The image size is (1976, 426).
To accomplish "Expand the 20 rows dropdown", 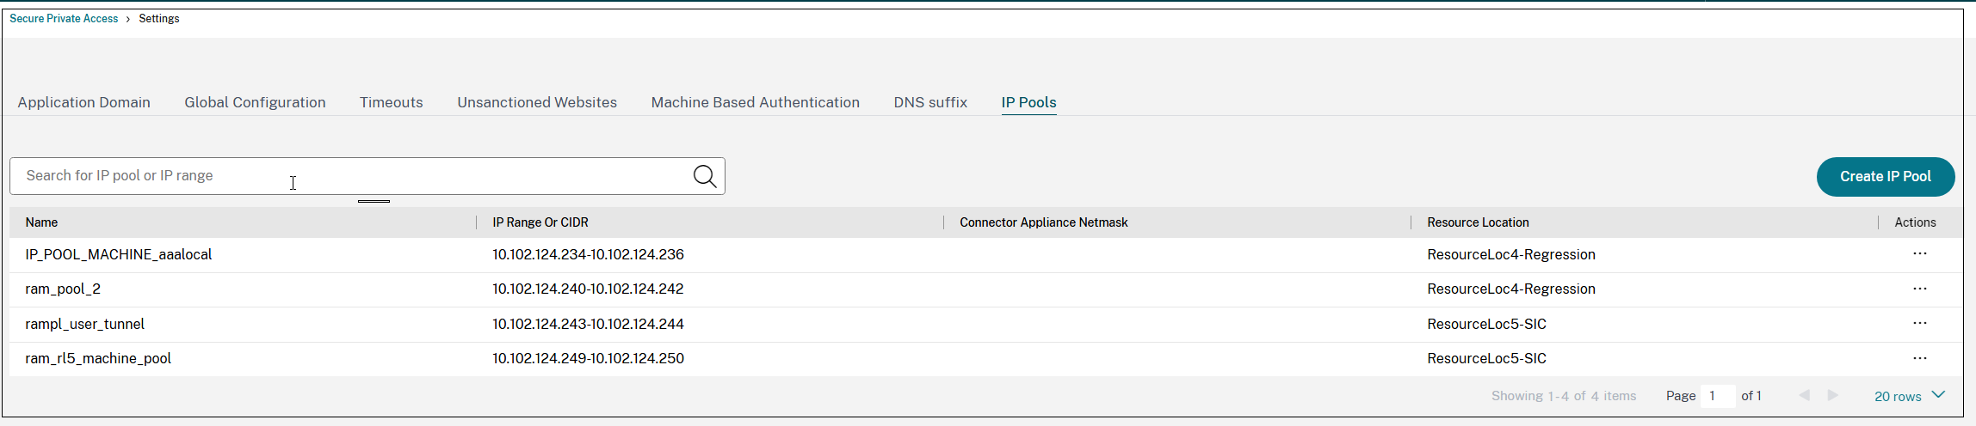I will pyautogui.click(x=1909, y=396).
